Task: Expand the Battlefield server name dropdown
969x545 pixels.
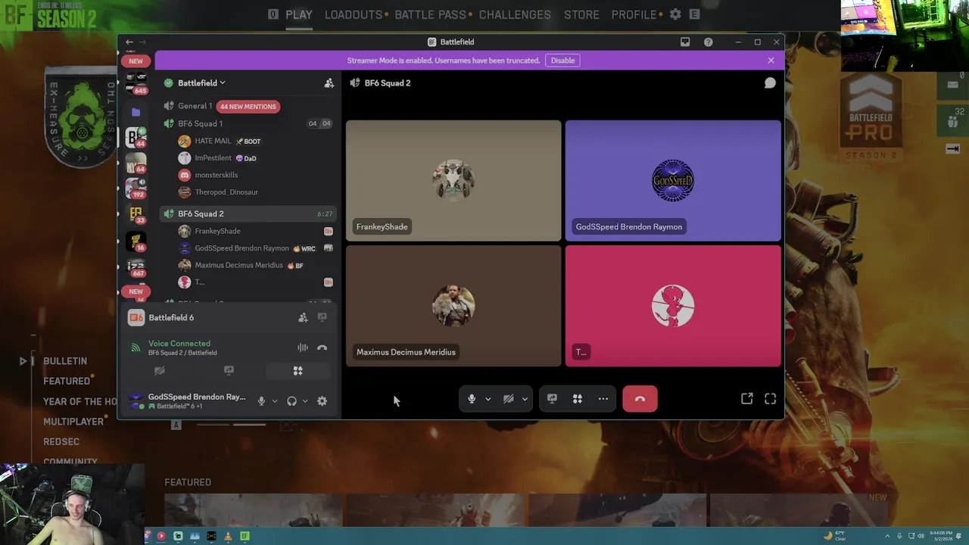Action: pyautogui.click(x=201, y=83)
